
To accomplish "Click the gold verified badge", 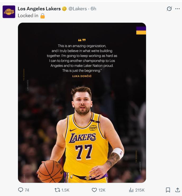I will tap(64, 9).
